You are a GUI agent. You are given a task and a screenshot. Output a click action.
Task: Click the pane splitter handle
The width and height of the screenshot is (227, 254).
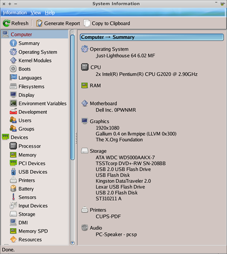[x=76, y=138]
